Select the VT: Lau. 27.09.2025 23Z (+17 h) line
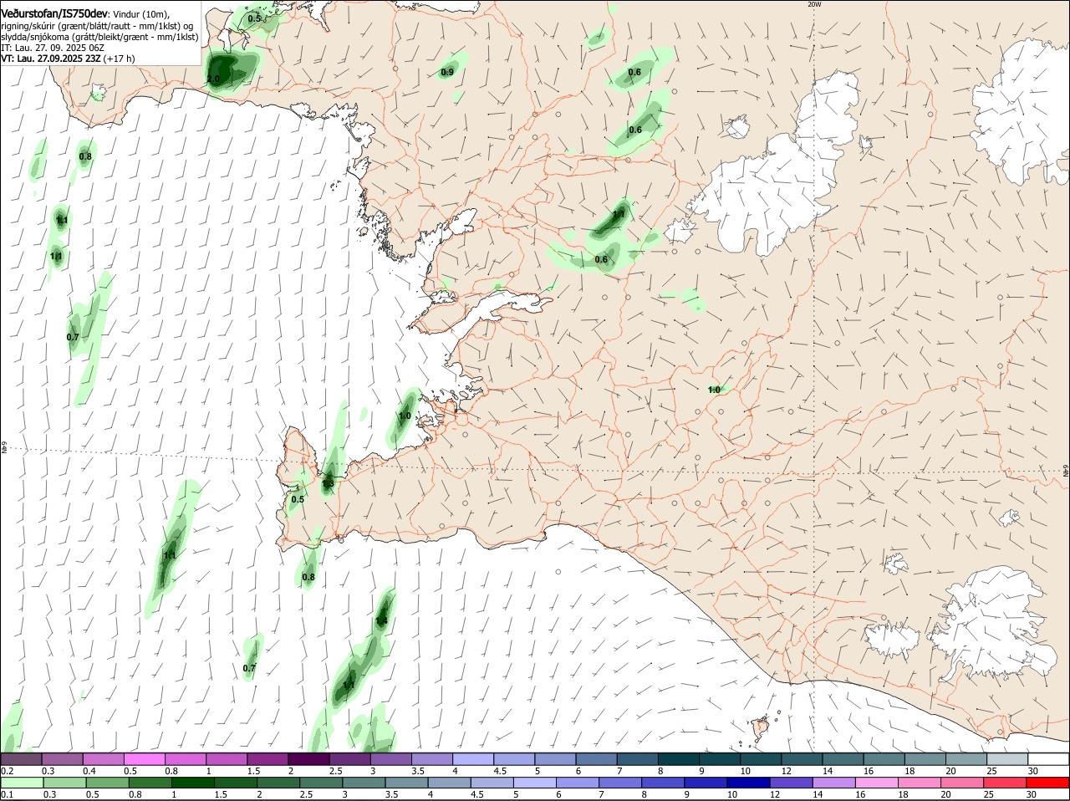Screen dimensions: 1070x801 point(68,59)
